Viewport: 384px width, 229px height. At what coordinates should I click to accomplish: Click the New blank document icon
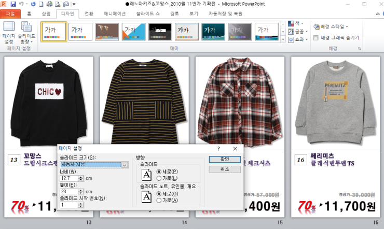41,4
